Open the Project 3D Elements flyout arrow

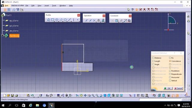105,22
